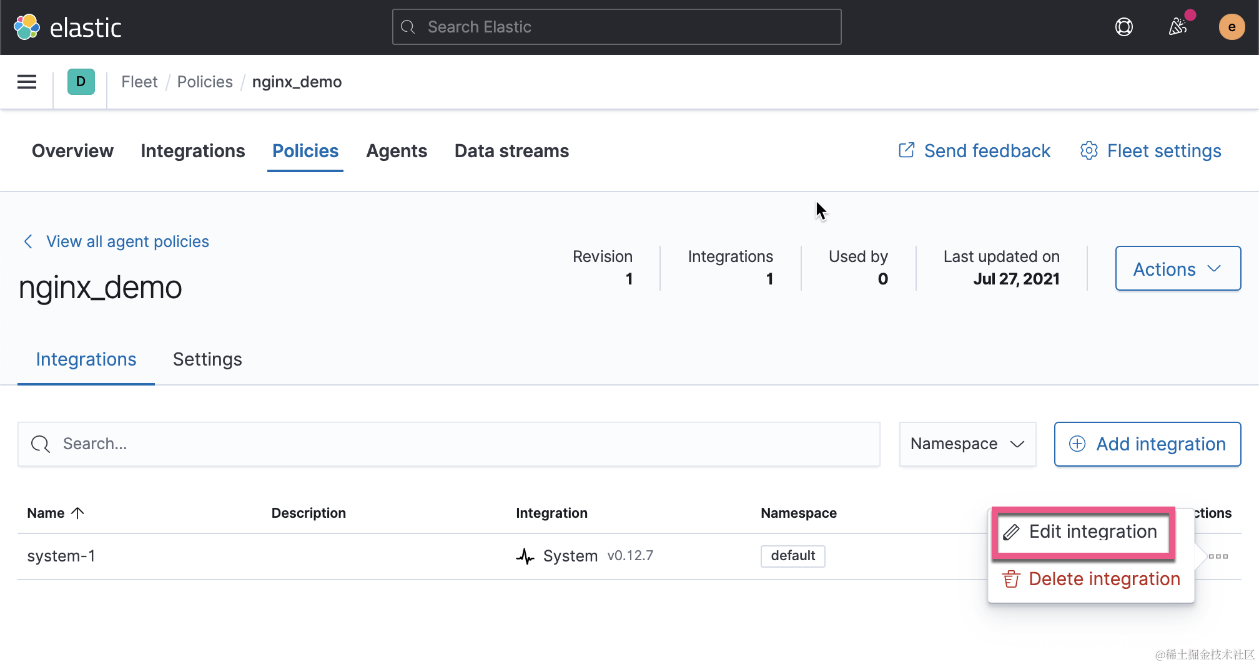The image size is (1259, 665).
Task: Open the Data streams tab
Action: click(511, 151)
